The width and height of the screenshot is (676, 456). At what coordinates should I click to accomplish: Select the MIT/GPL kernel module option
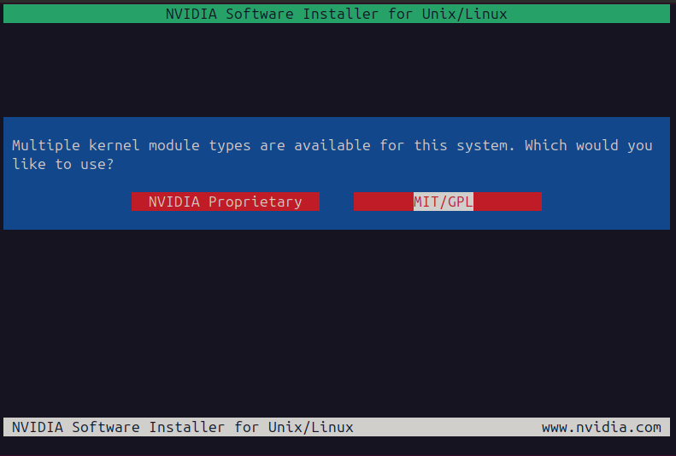448,202
